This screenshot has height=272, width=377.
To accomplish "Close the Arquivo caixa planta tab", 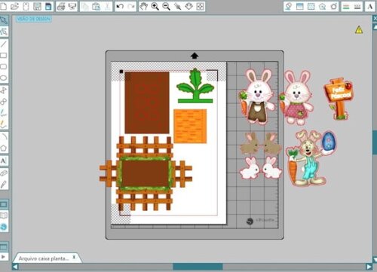I will click(74, 257).
